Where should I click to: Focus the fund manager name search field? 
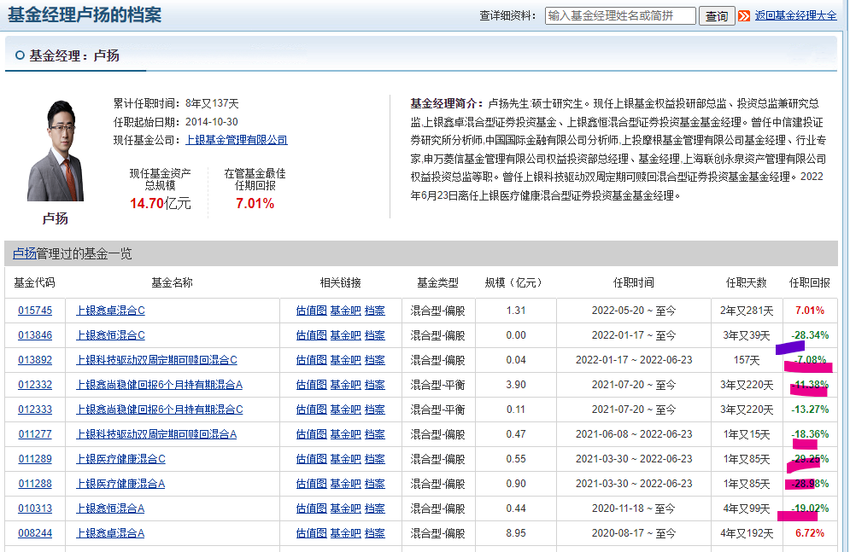tap(620, 15)
